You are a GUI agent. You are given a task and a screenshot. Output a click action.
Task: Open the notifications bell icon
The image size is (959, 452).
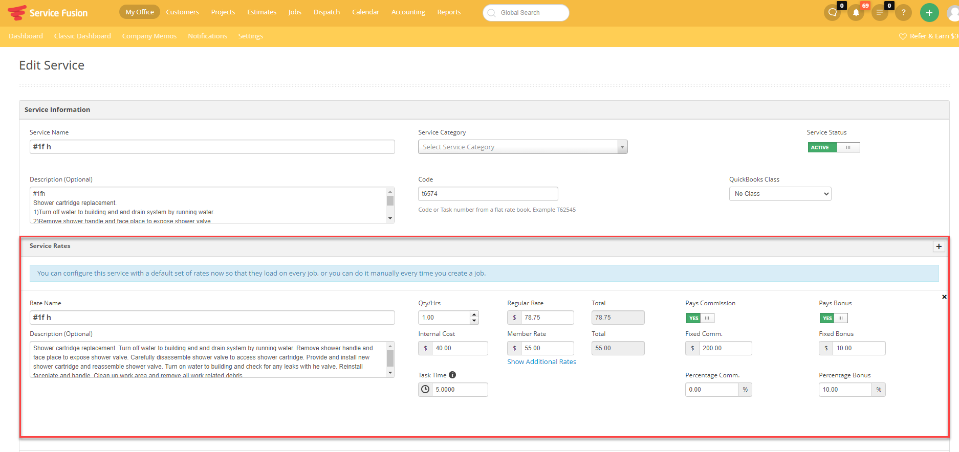(856, 12)
